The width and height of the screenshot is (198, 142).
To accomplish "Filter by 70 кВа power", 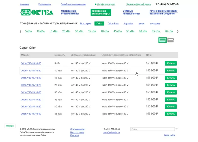I will (169, 31).
